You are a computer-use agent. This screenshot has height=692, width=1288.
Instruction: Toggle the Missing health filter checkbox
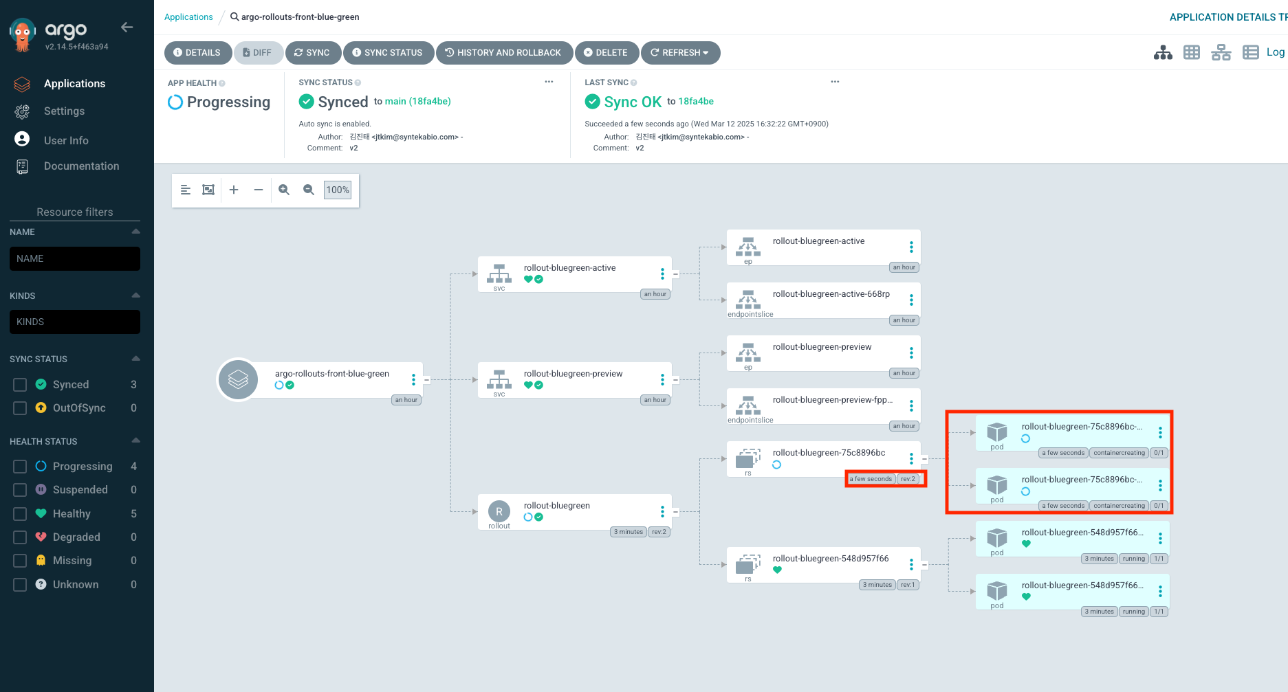coord(20,561)
